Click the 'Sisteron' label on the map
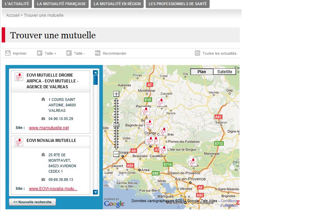Screen dimensions: 328x211 click(x=221, y=122)
